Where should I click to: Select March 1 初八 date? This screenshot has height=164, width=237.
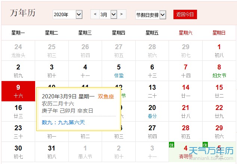[219, 51]
